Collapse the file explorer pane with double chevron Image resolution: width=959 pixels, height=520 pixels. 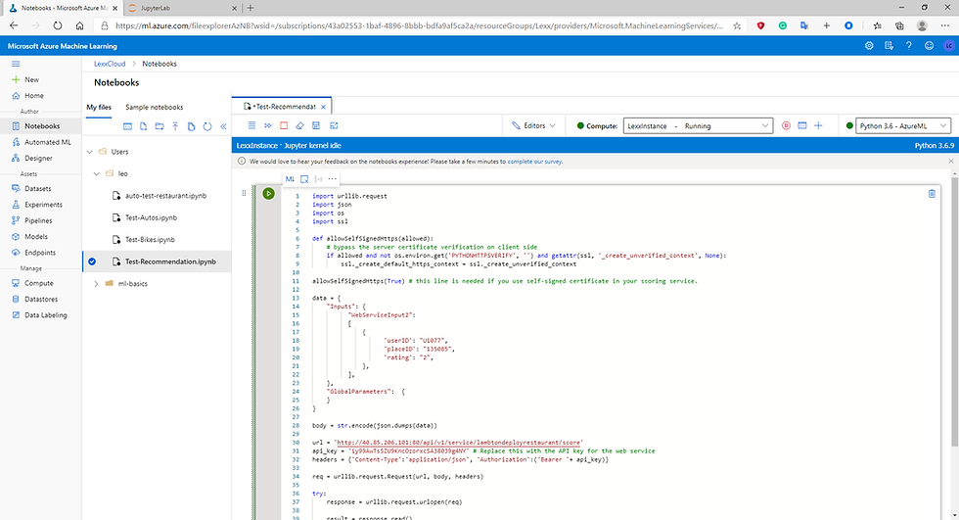pos(223,126)
